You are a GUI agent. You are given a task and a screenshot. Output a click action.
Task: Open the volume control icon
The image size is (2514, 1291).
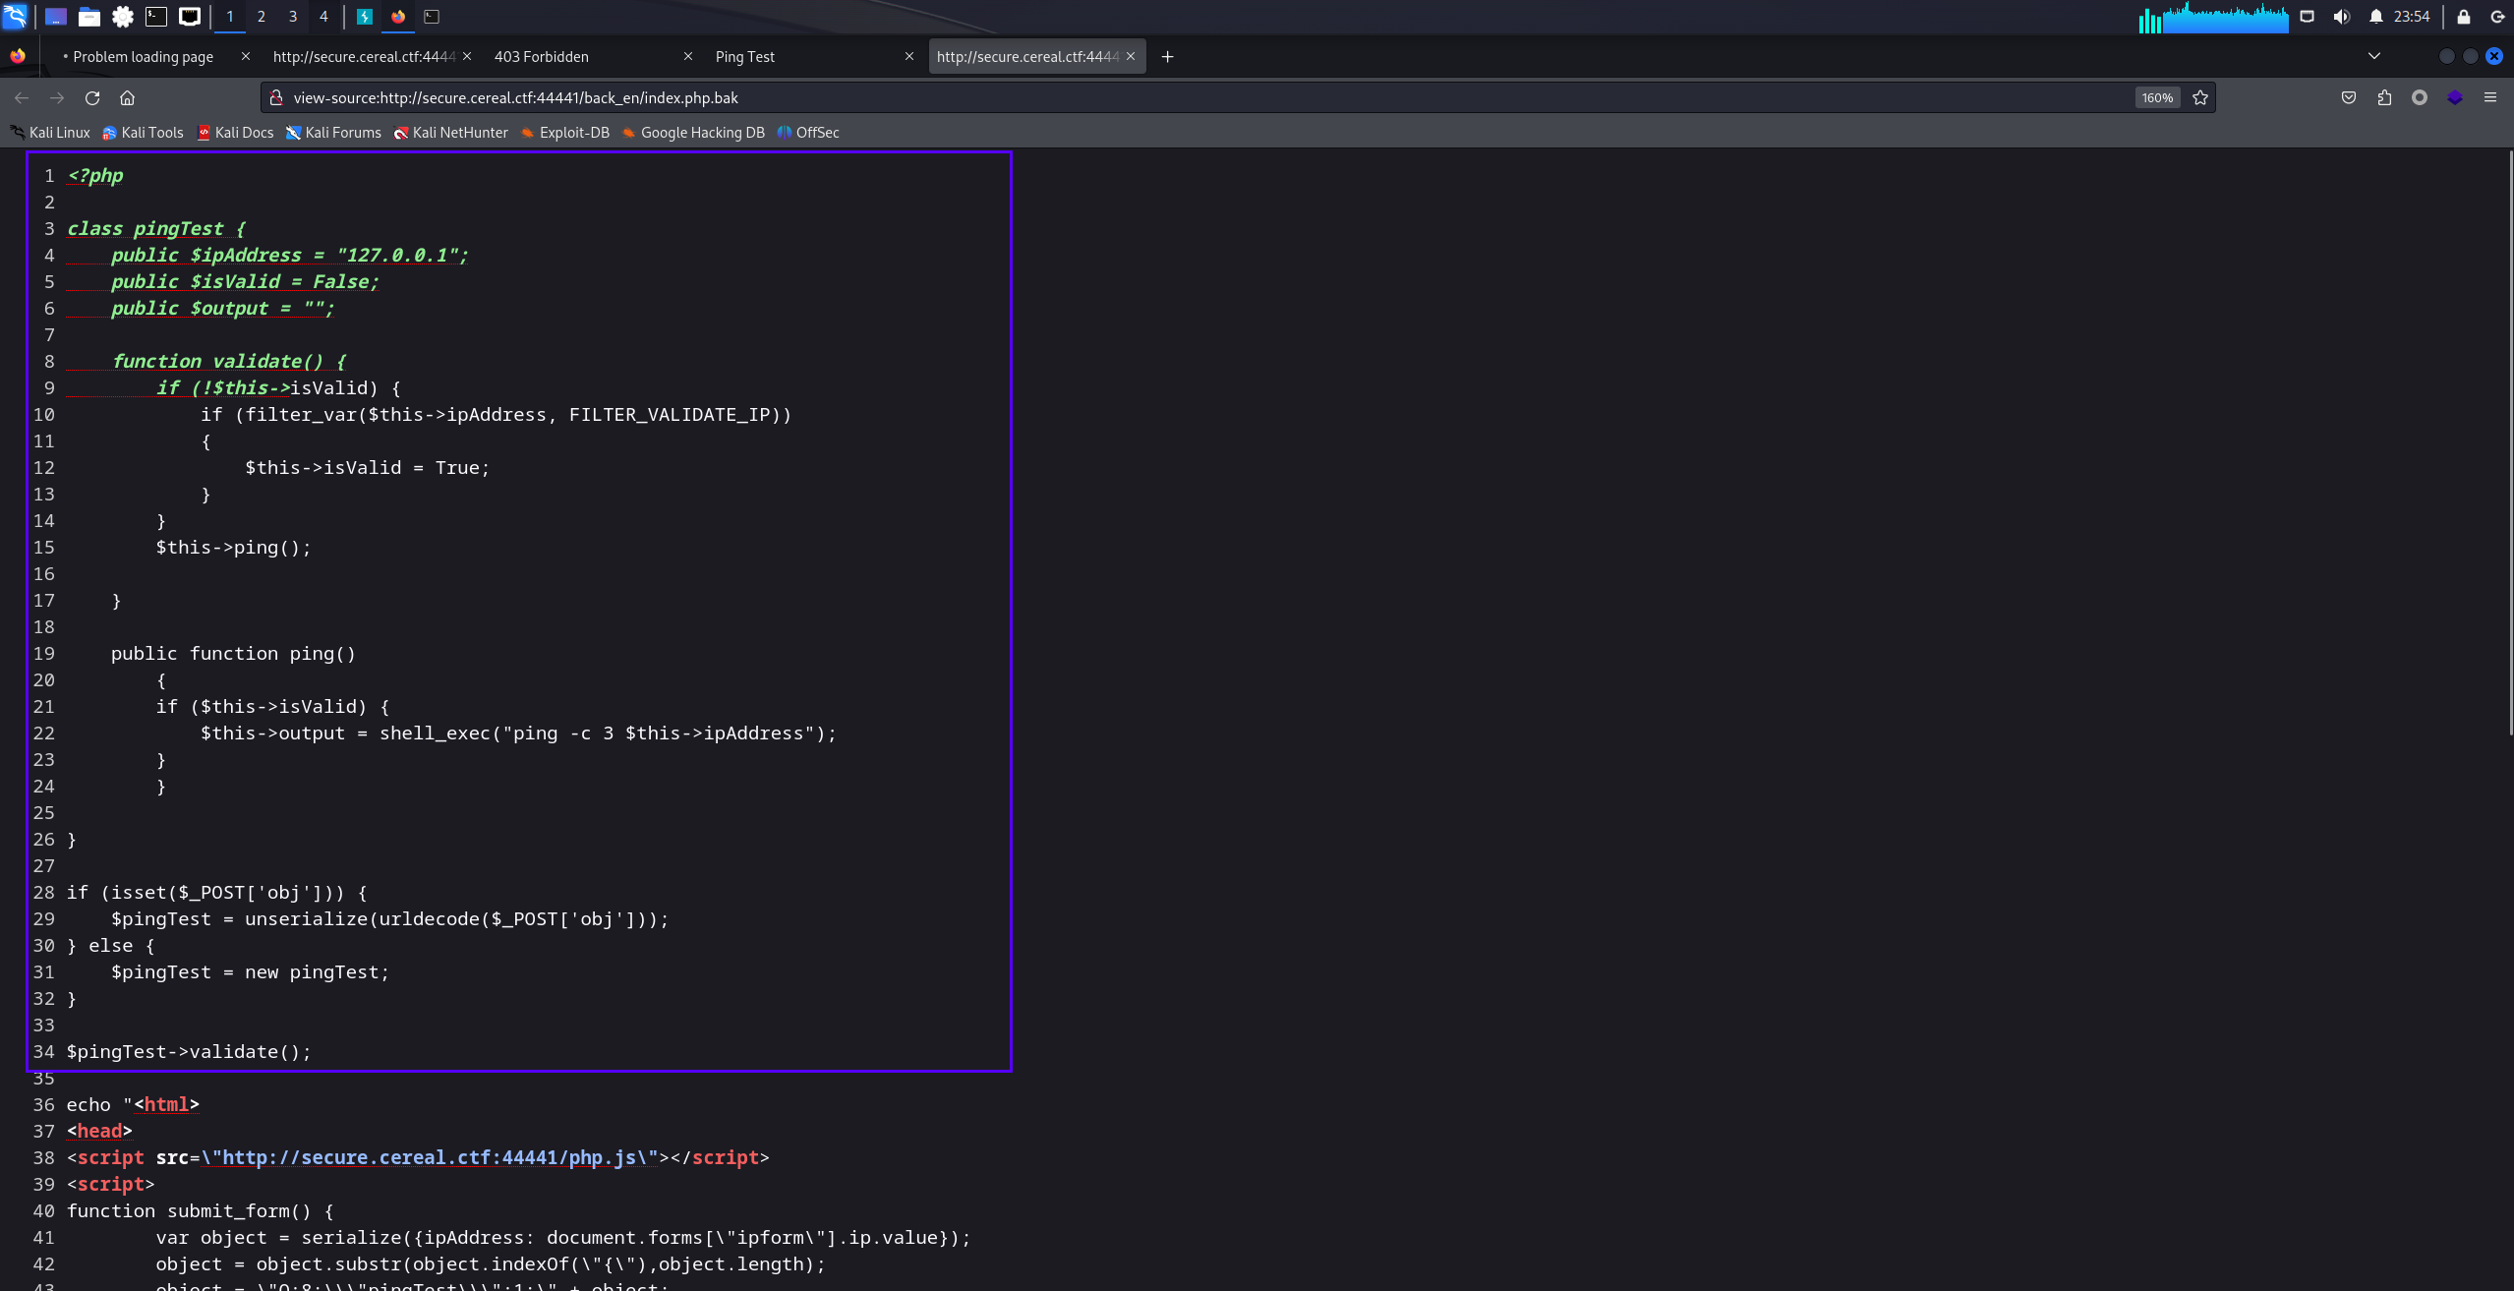pos(2342,17)
